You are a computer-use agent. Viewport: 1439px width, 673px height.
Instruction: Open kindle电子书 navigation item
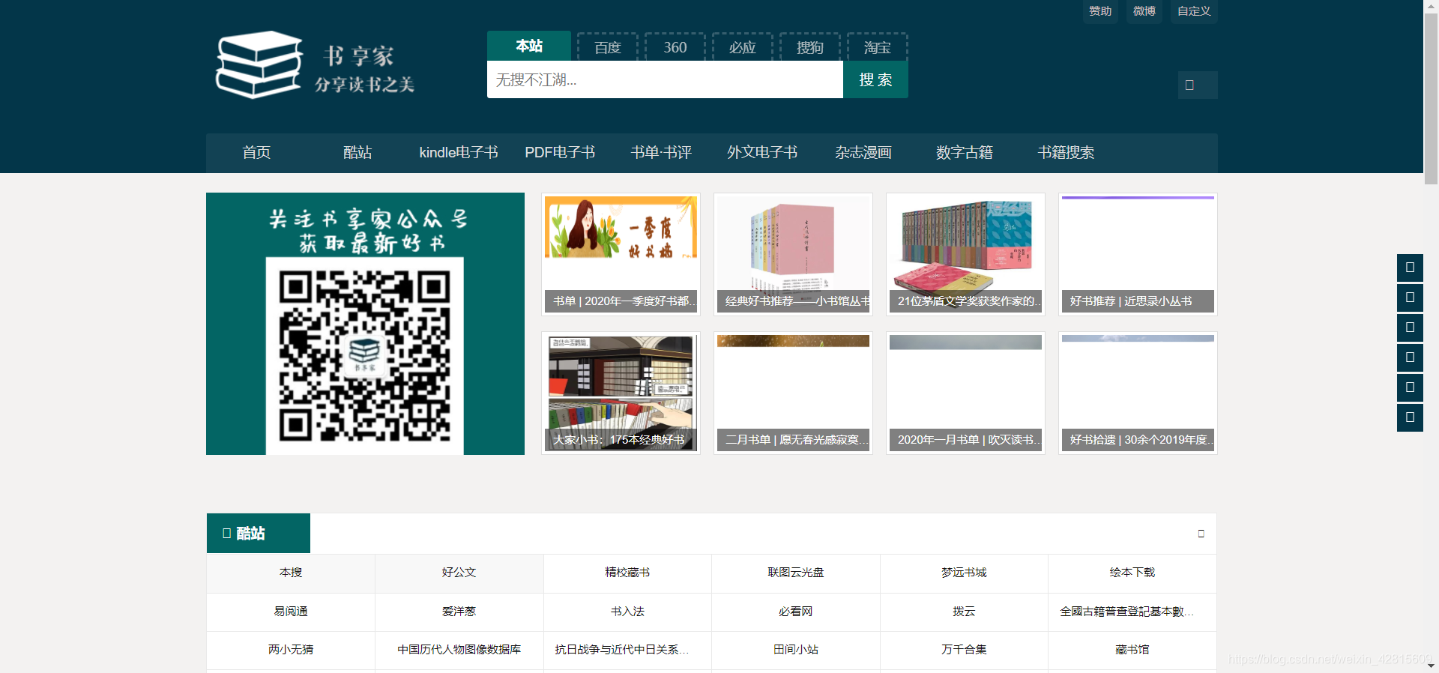(459, 153)
